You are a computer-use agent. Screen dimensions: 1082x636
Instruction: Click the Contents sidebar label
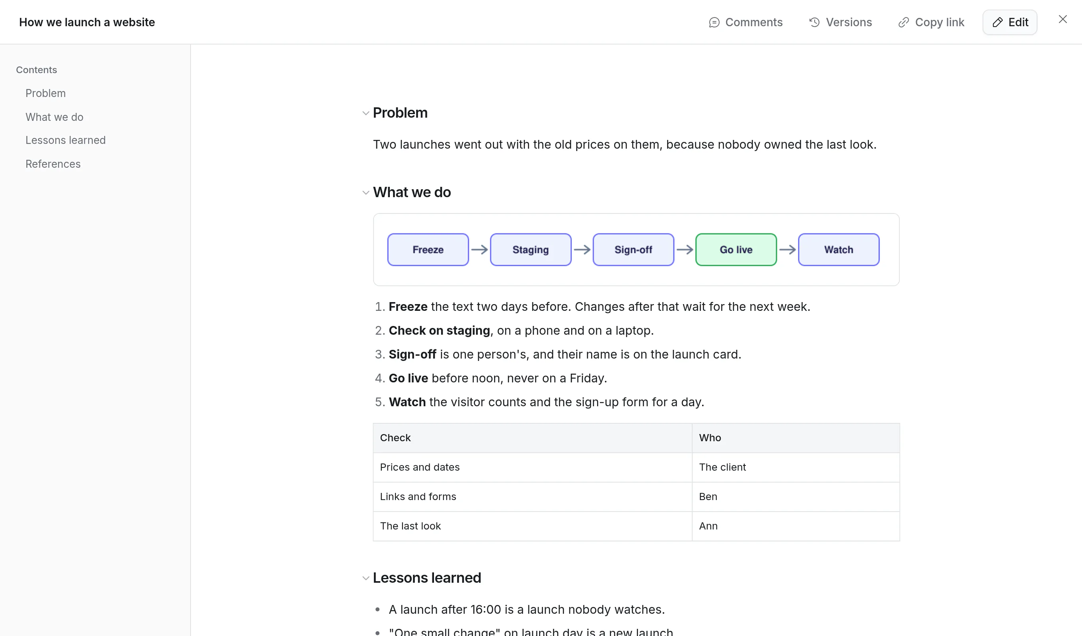[37, 70]
